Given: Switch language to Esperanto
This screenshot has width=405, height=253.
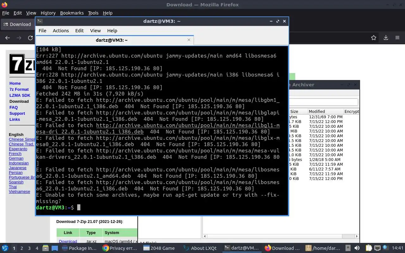Looking at the screenshot, I should tap(18, 149).
